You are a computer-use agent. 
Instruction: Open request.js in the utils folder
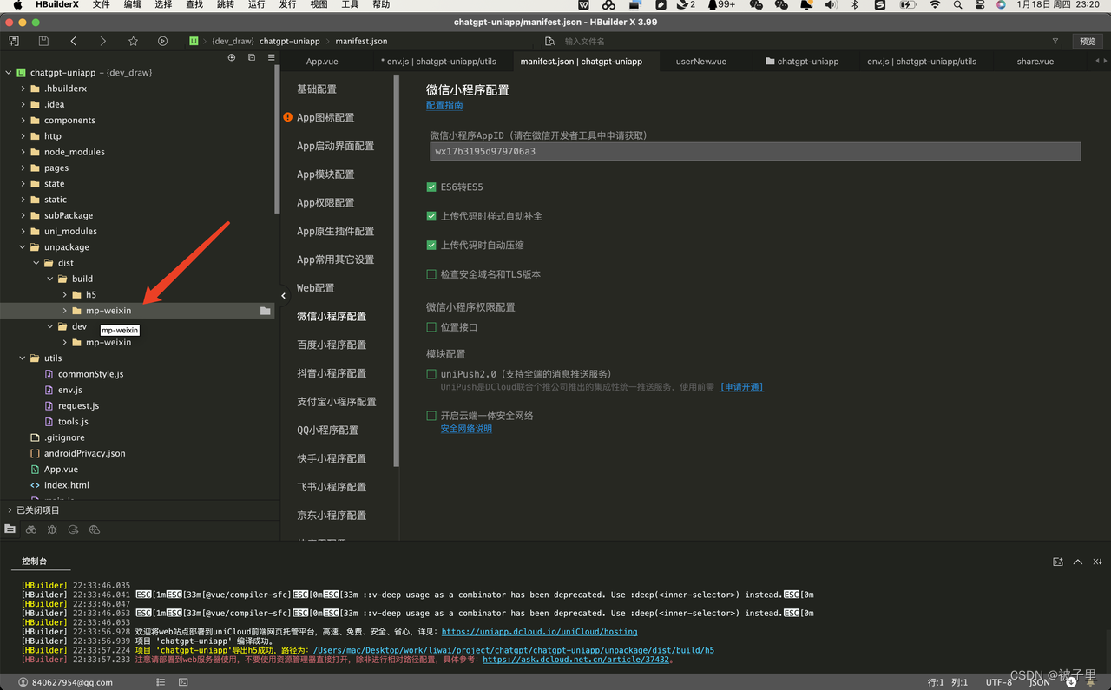pos(78,406)
